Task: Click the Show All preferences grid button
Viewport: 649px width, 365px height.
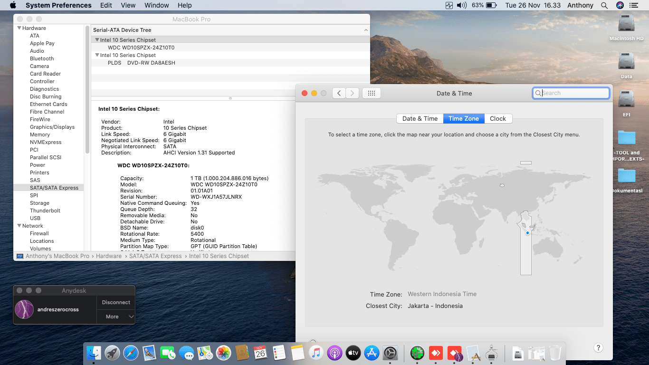Action: (x=372, y=93)
